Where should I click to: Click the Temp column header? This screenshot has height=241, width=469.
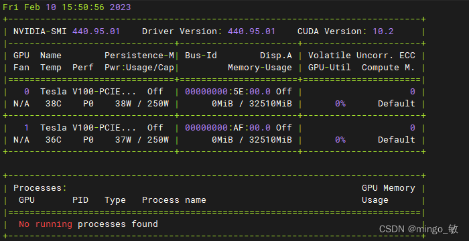coord(50,68)
